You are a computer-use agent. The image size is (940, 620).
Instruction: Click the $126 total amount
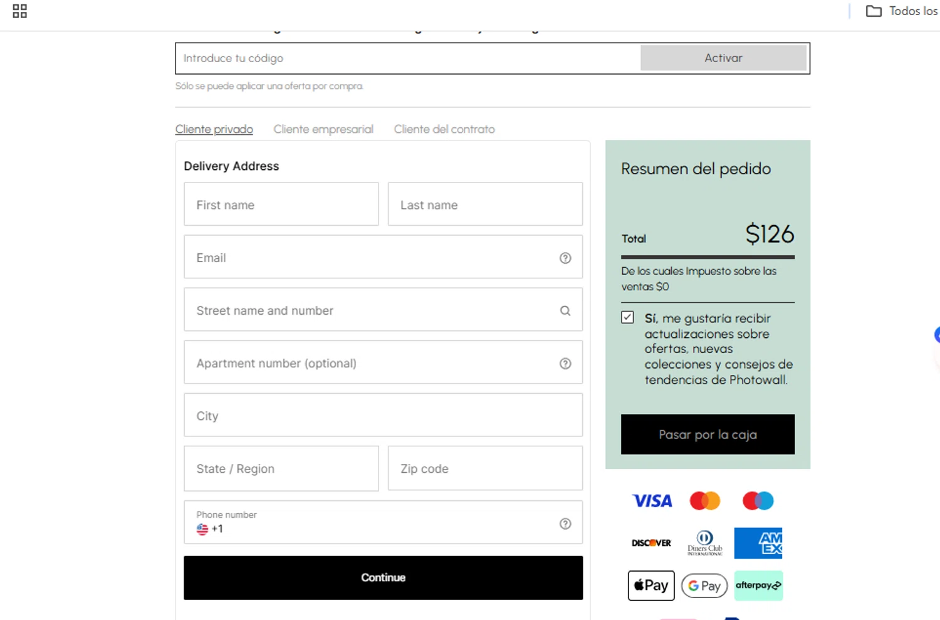(x=770, y=234)
